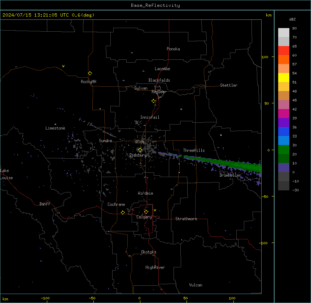Click the Lake Louise label
Image resolution: width=311 pixels, height=303 pixels.
click(x=6, y=174)
